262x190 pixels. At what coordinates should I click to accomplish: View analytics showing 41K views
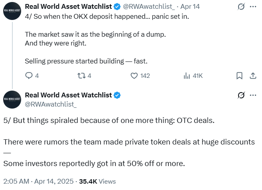(x=187, y=75)
